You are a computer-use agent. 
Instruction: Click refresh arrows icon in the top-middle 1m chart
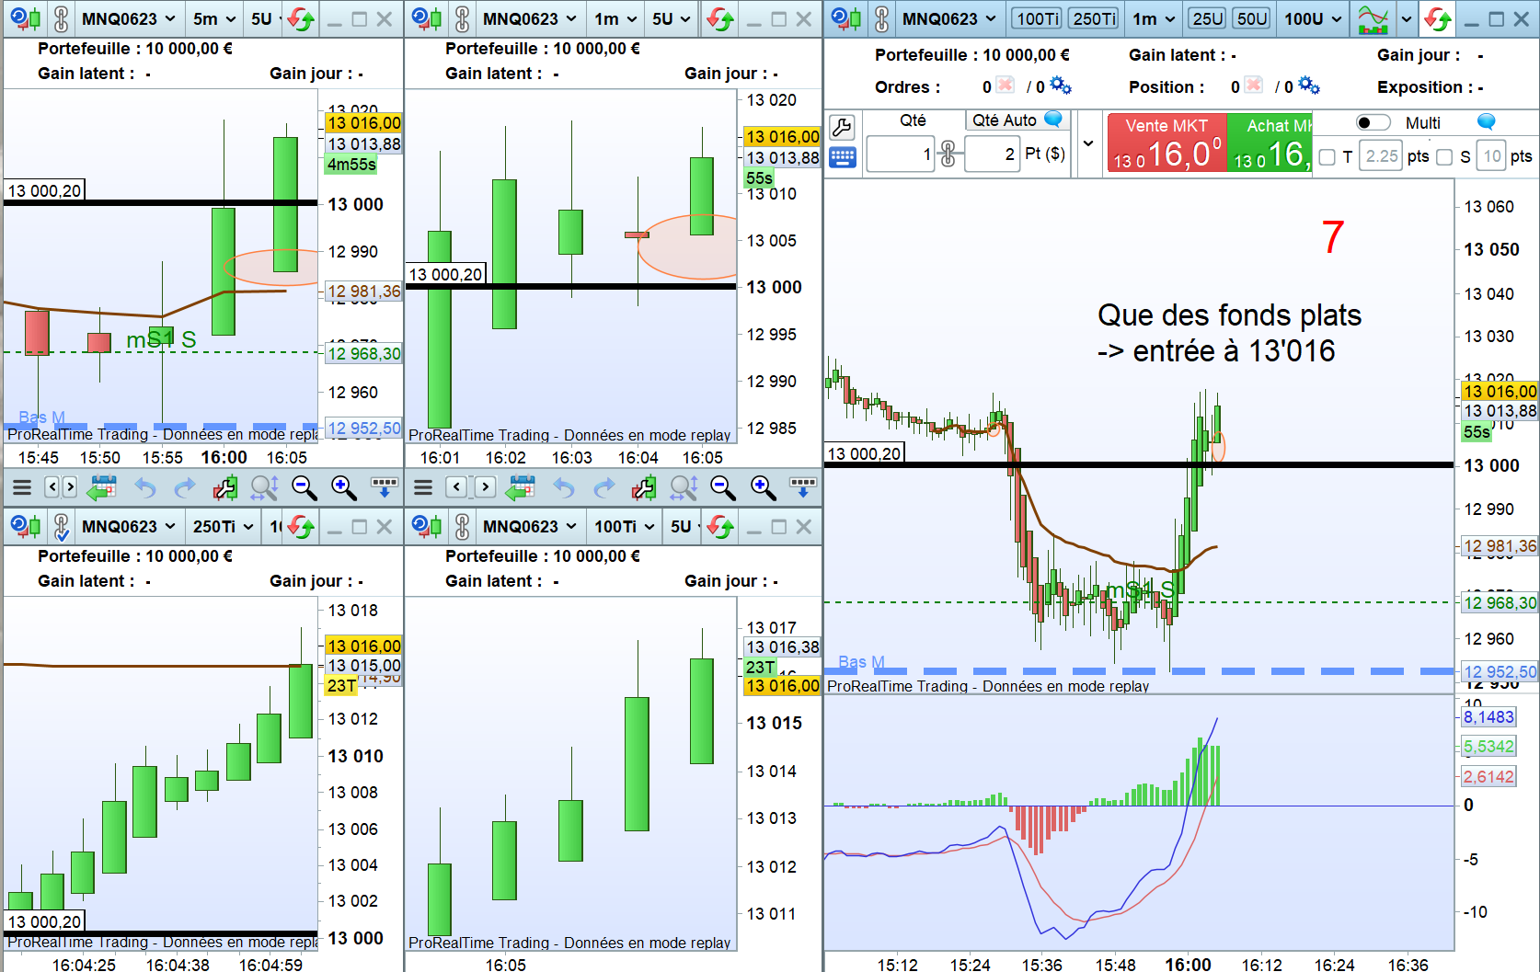pyautogui.click(x=720, y=18)
